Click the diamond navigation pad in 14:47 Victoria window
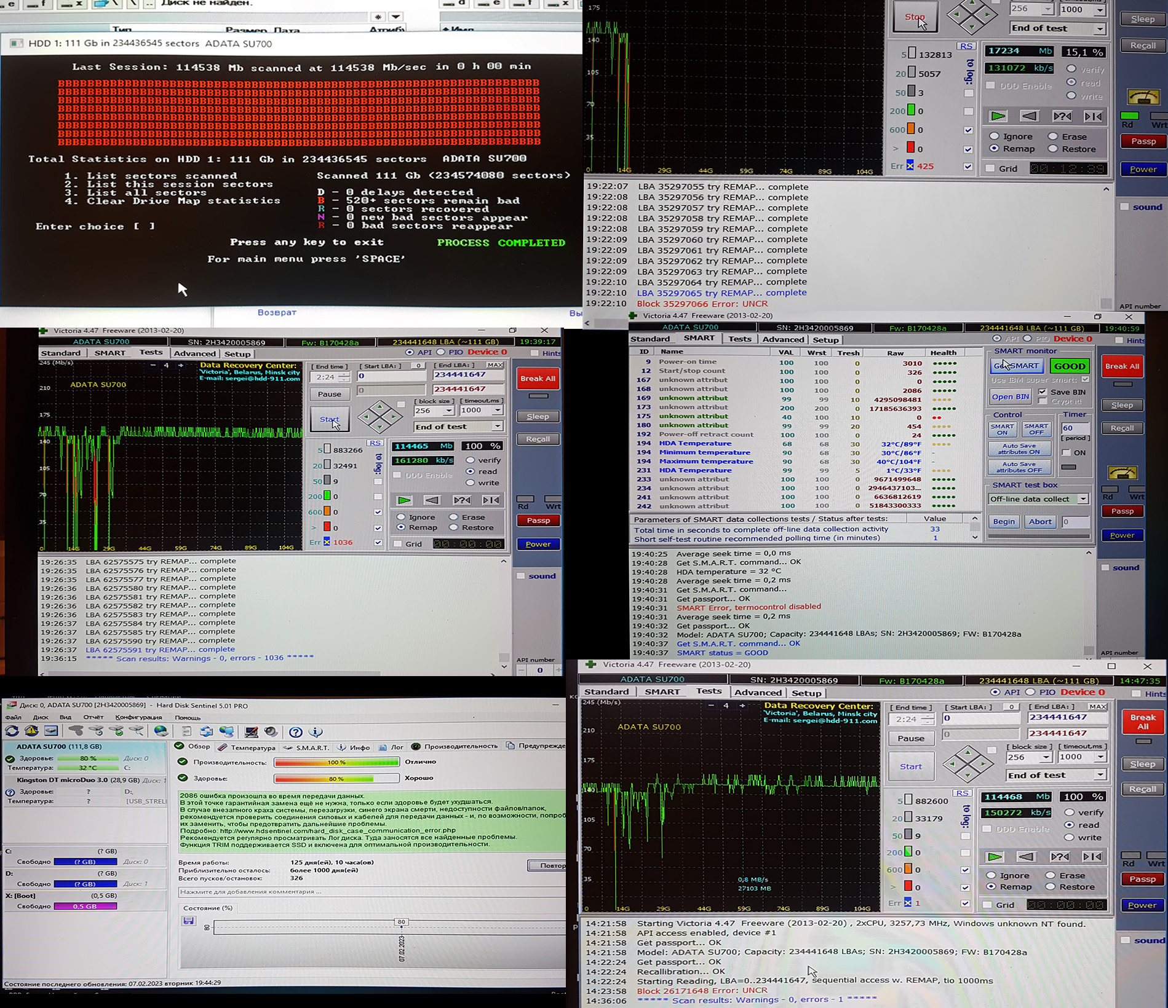 point(967,764)
